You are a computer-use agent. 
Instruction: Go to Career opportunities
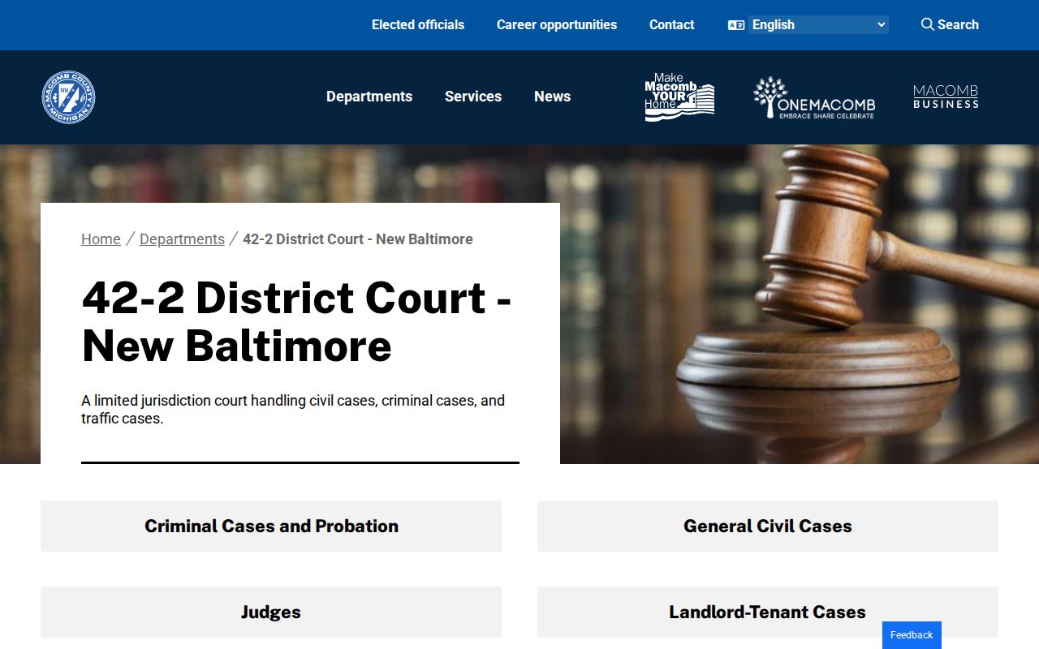[557, 24]
